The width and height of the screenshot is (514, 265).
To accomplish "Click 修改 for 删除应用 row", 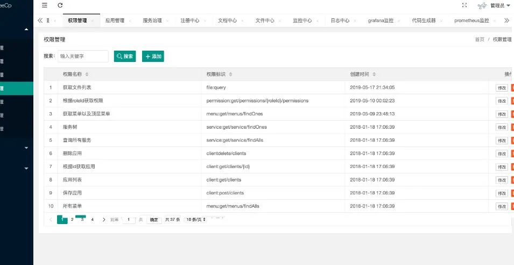I will click(x=502, y=154).
